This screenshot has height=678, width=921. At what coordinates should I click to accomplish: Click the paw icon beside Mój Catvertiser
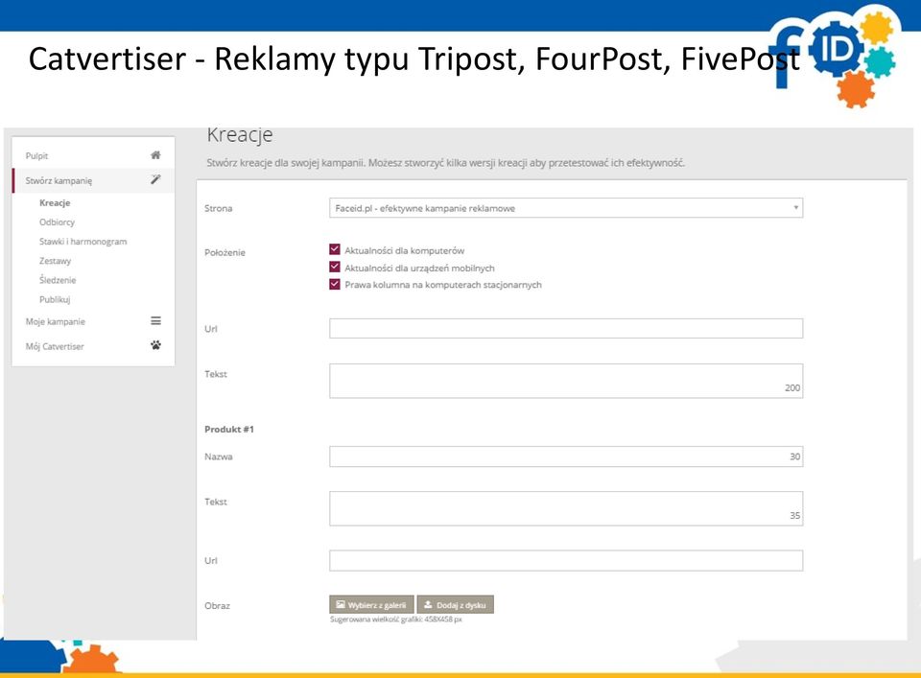tap(155, 345)
